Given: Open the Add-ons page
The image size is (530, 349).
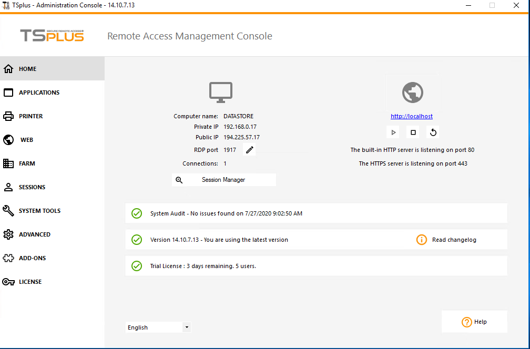Looking at the screenshot, I should pos(32,258).
